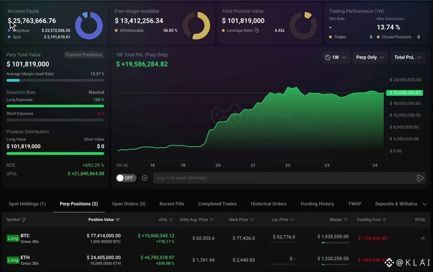Click the Account Equity donut chart
The height and width of the screenshot is (272, 433).
(89, 25)
